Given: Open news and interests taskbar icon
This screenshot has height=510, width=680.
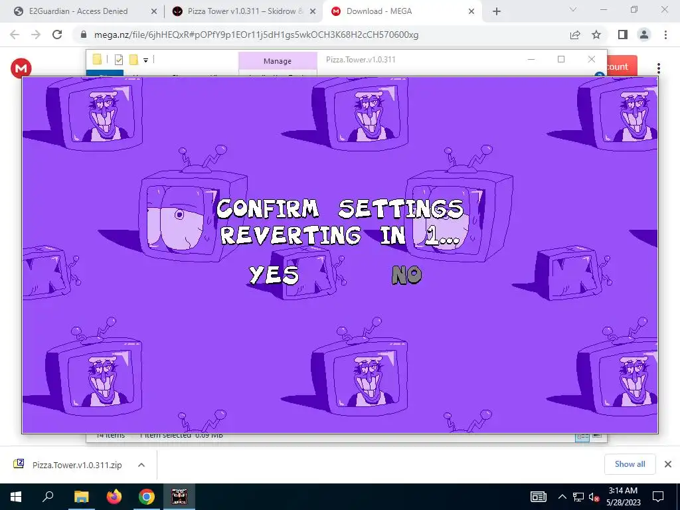Looking at the screenshot, I should [538, 497].
